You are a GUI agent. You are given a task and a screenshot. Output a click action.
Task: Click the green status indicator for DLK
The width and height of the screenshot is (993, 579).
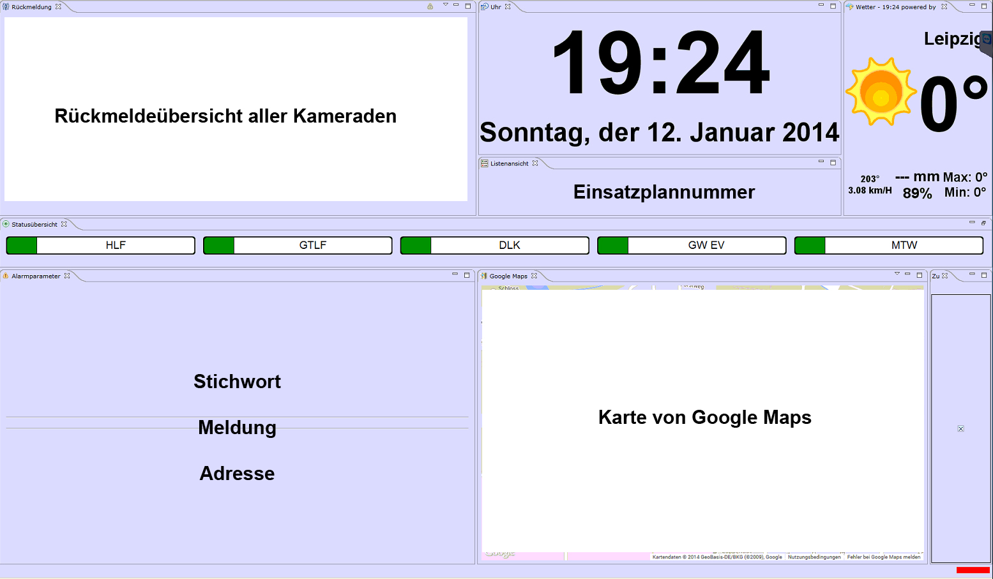coord(416,245)
